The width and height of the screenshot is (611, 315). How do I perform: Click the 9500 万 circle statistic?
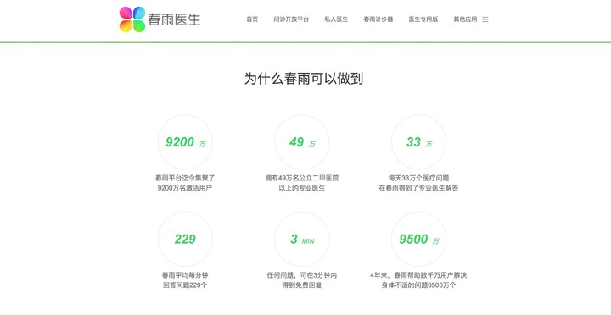[x=419, y=239]
